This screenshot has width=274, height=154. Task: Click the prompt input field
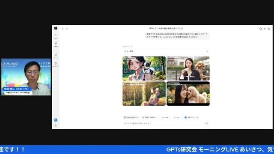(164, 124)
